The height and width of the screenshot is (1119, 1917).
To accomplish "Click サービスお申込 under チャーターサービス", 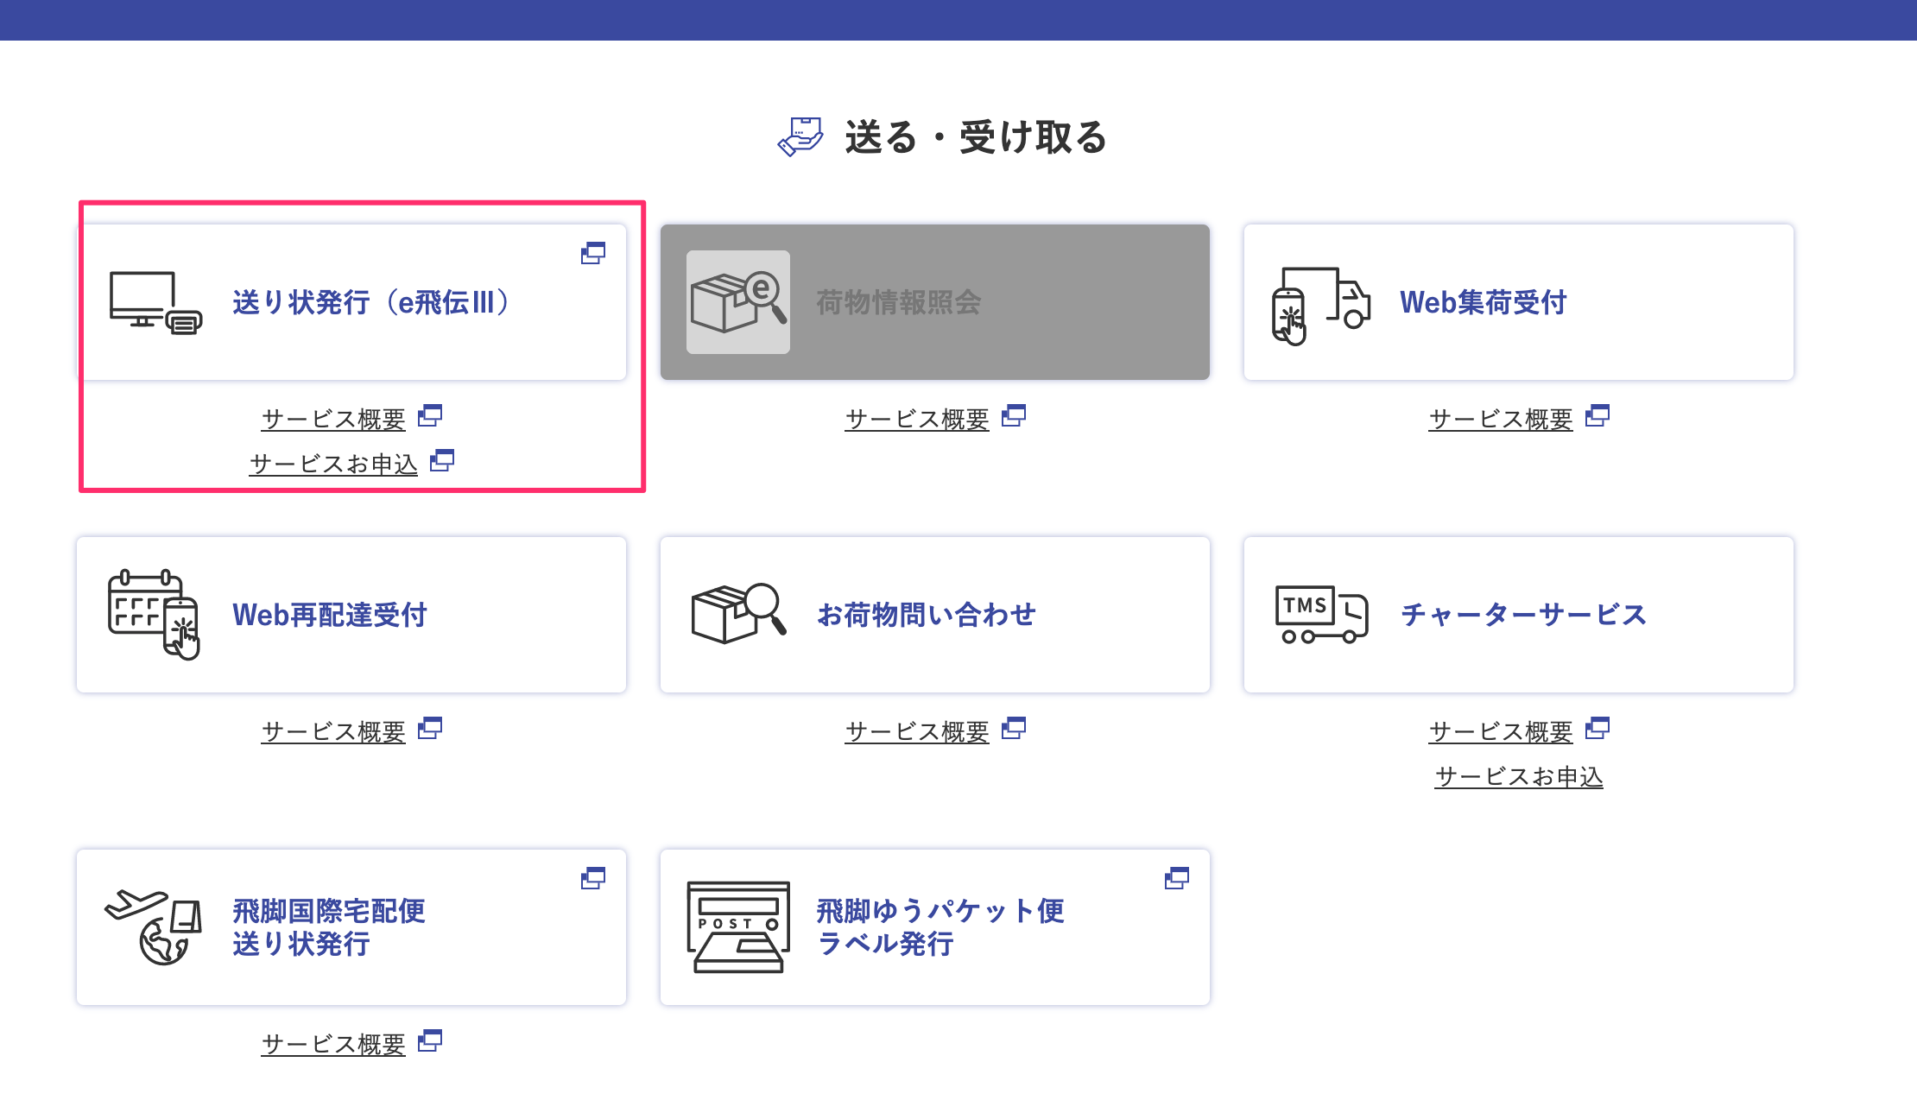I will tap(1519, 776).
